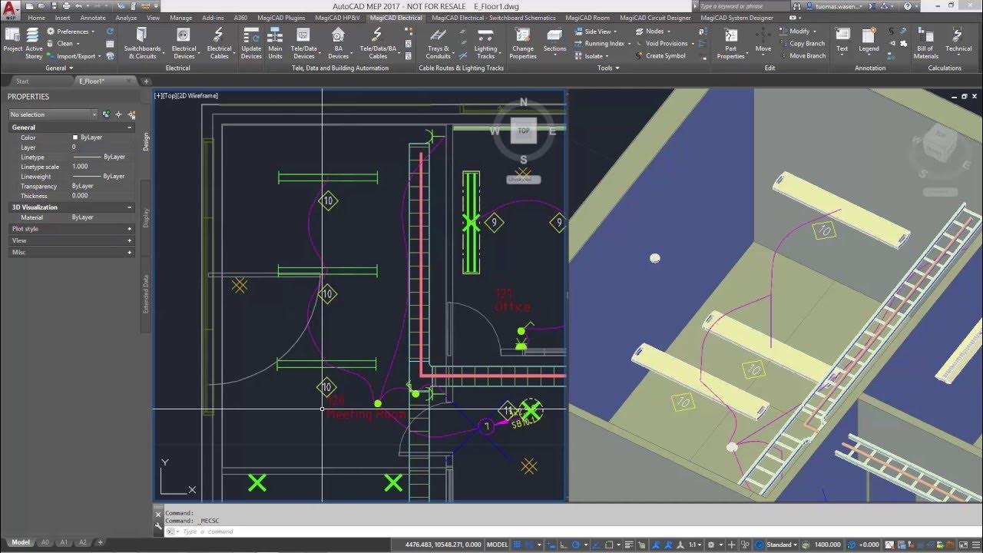Click the Change Properties icon
This screenshot has height=553, width=983.
coord(523,43)
